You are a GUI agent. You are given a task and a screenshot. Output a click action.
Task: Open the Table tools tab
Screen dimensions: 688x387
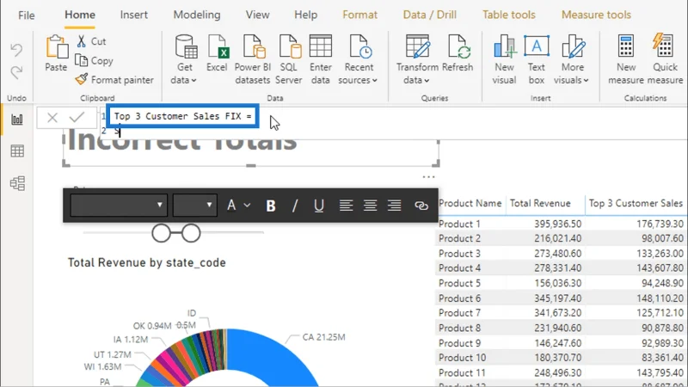click(509, 15)
